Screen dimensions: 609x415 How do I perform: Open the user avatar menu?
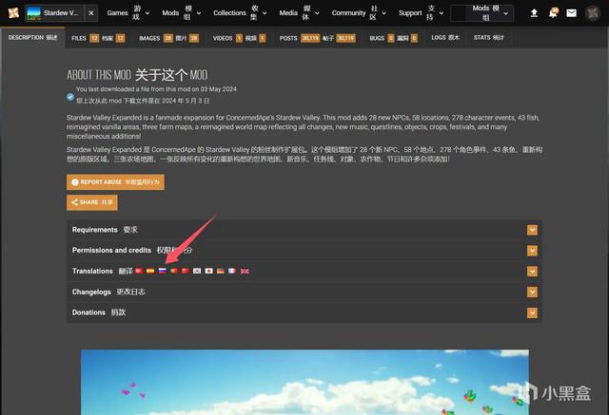pos(593,13)
